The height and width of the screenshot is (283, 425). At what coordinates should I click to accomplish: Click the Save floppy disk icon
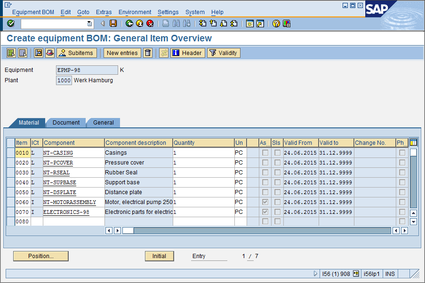click(x=113, y=24)
